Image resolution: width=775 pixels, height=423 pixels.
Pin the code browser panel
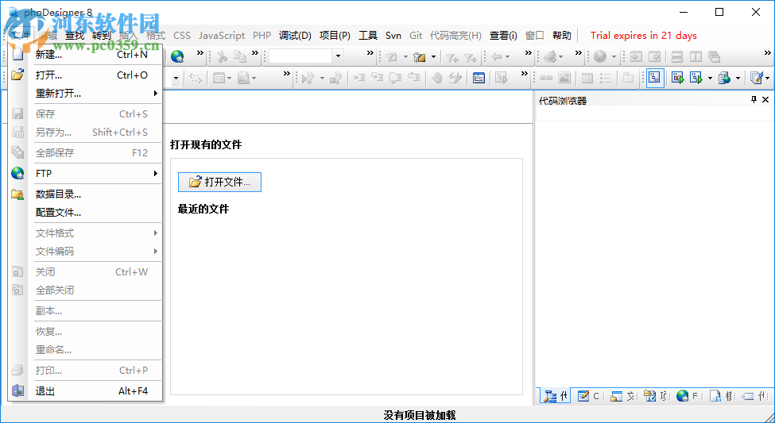(x=754, y=100)
